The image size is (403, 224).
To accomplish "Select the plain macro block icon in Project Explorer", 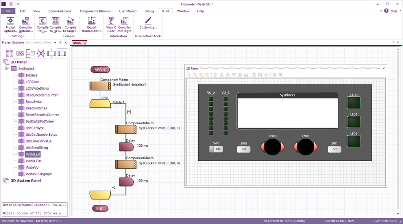I will 52,53.
